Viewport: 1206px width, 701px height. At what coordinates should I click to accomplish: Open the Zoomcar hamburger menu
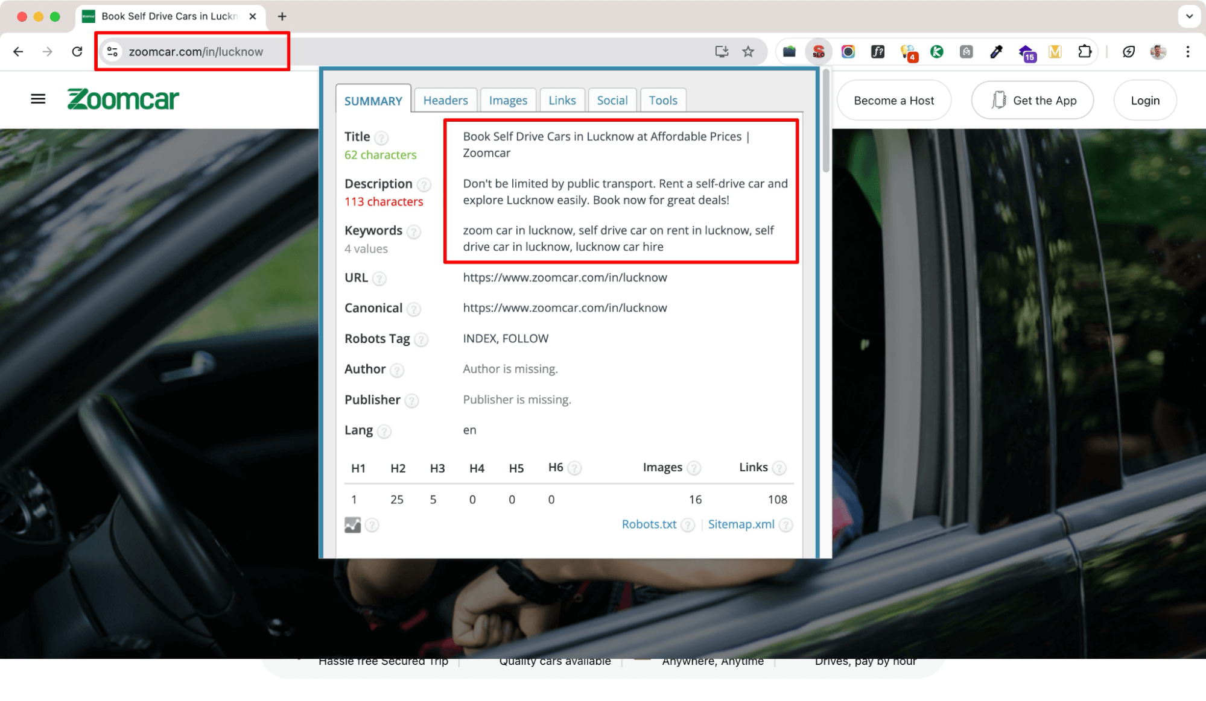[x=38, y=99]
